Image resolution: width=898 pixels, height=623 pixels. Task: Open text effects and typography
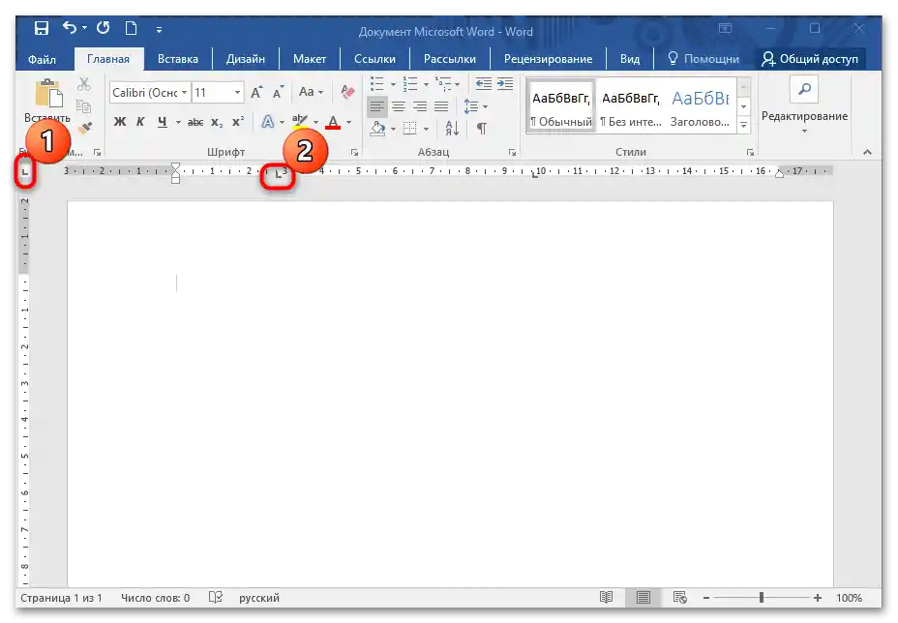click(x=267, y=122)
